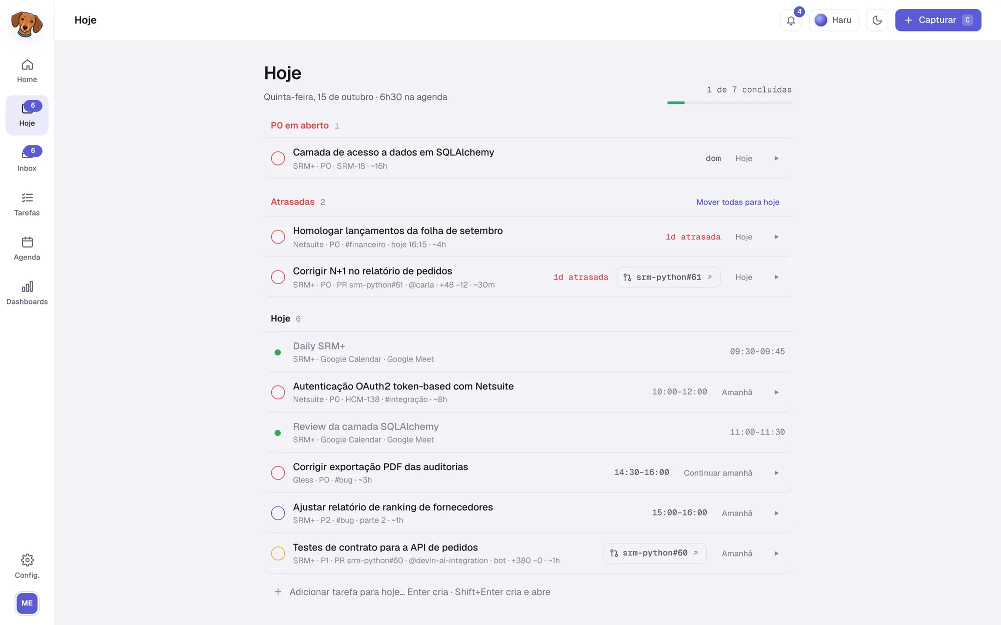Start timer arrow on Camada de acesso row
The height and width of the screenshot is (625, 1001).
coord(776,158)
